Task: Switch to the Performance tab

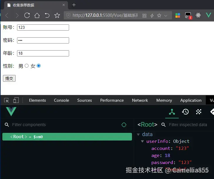Action: tap(112, 100)
